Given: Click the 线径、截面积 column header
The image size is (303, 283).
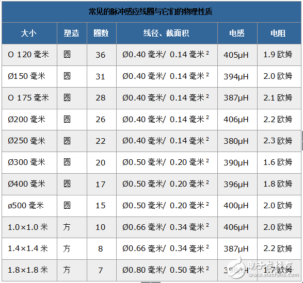Looking at the screenshot, I should click(167, 33).
